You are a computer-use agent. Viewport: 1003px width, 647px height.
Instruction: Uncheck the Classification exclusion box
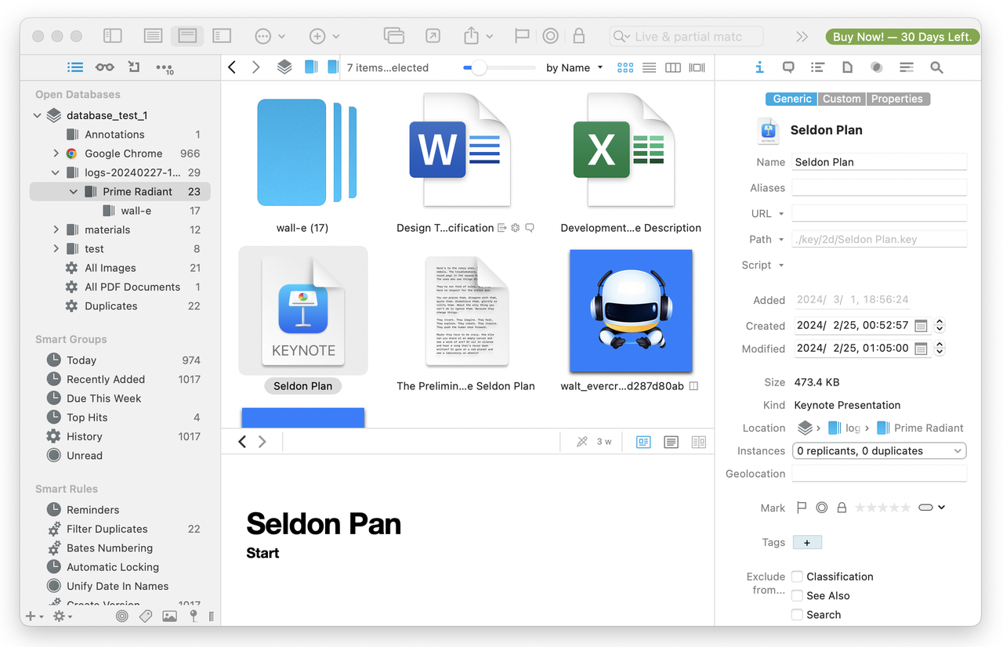797,577
